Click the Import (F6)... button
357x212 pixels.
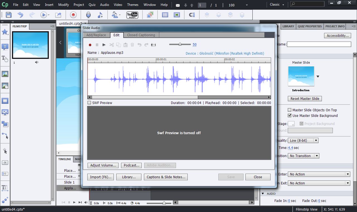coord(101,177)
